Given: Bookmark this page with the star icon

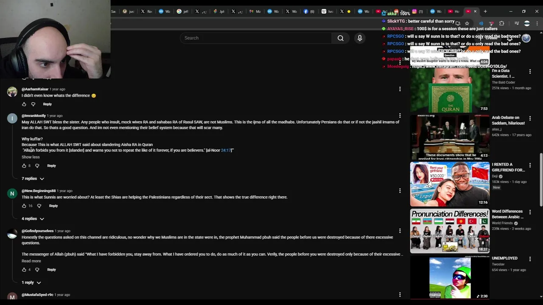Looking at the screenshot, I should pyautogui.click(x=467, y=23).
